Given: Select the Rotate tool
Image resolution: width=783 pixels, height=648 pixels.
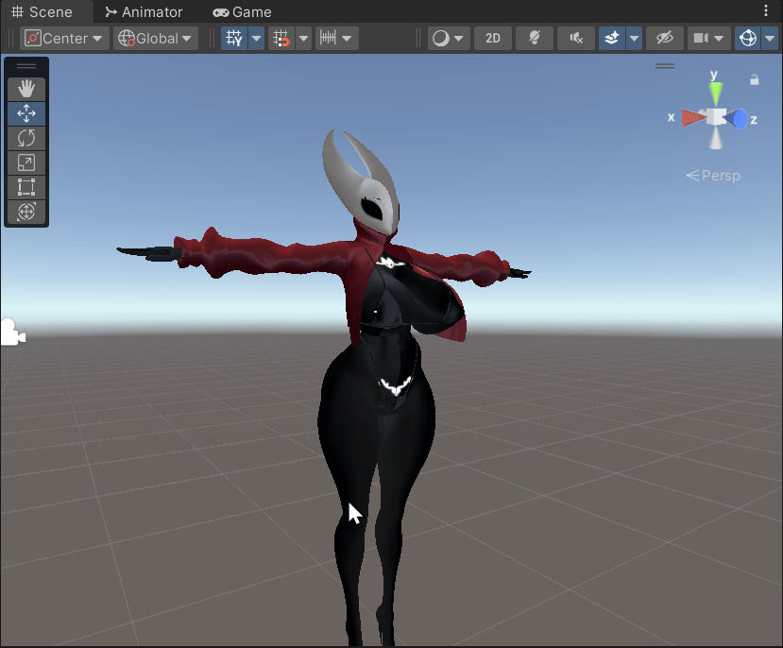Looking at the screenshot, I should point(26,138).
